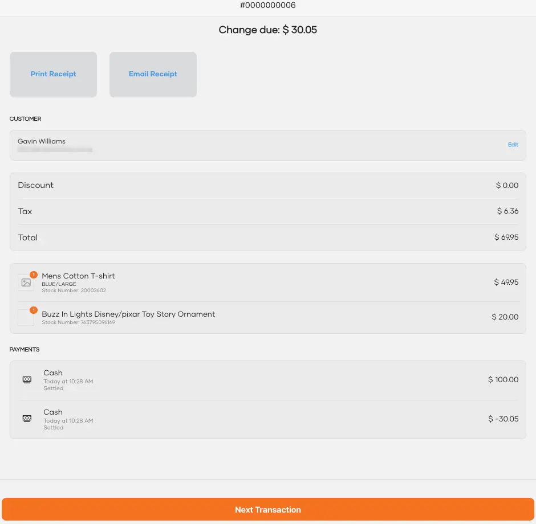This screenshot has width=536, height=524.
Task: Click the cash icon for $100.00 payment
Action: point(27,379)
